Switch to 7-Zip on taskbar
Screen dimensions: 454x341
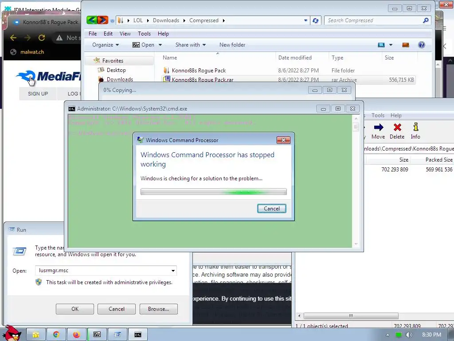pyautogui.click(x=97, y=335)
